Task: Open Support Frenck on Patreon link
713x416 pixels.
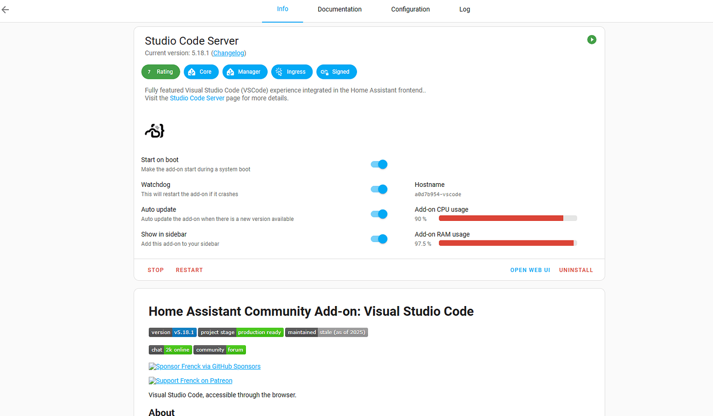Action: [191, 381]
